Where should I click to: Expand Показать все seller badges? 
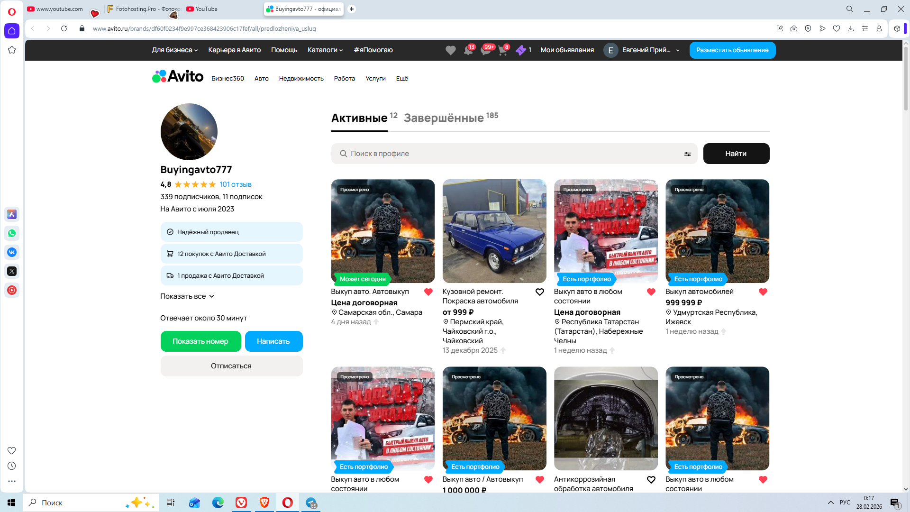click(187, 296)
